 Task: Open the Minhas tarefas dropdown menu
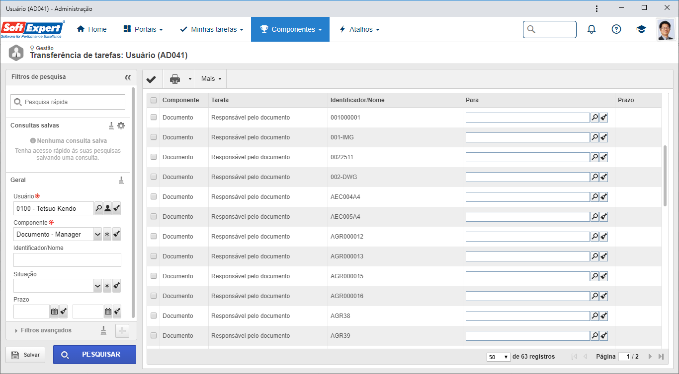[211, 29]
